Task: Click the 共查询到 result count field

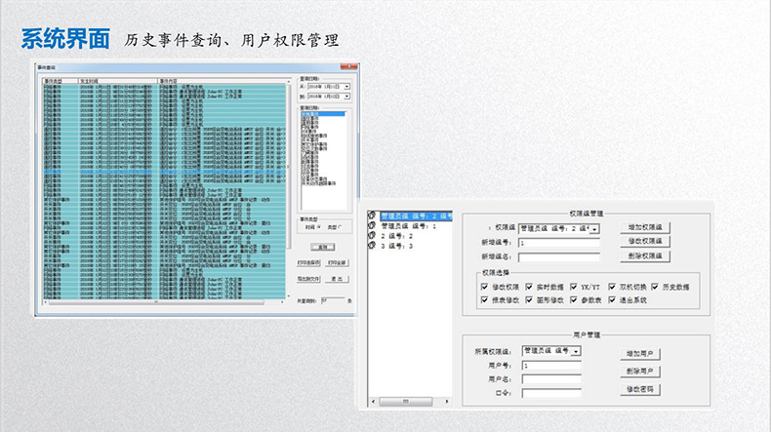Action: tap(333, 300)
